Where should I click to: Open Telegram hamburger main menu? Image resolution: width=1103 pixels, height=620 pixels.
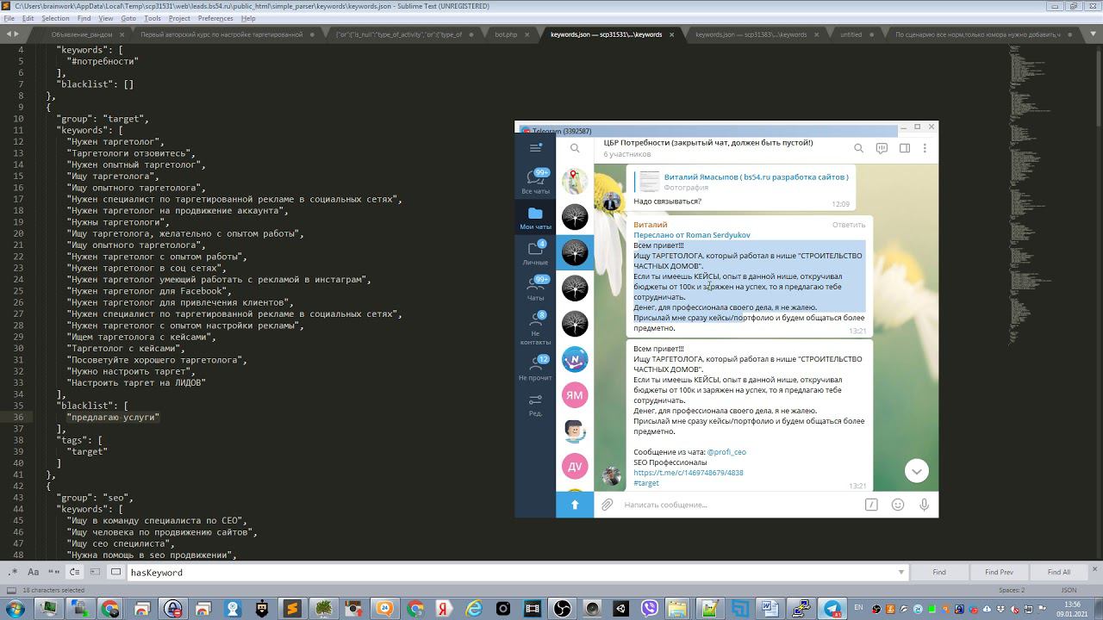[535, 148]
